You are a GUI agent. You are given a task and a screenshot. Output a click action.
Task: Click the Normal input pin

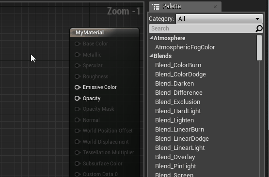pos(78,120)
